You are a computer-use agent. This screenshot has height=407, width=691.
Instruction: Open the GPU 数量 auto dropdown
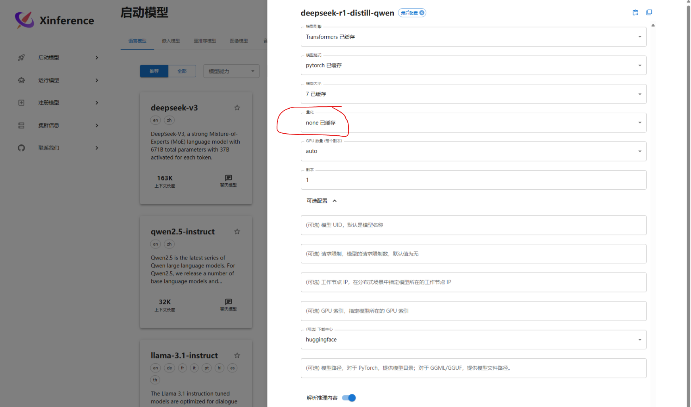(473, 151)
